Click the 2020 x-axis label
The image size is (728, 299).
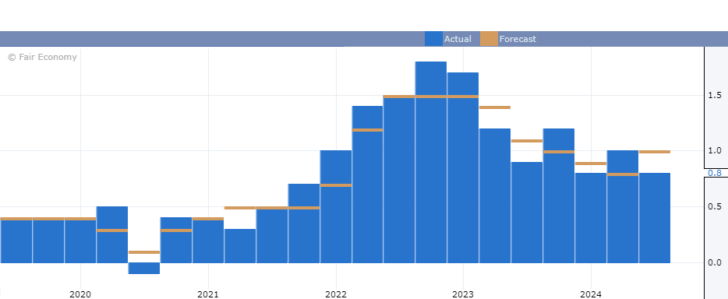[81, 294]
